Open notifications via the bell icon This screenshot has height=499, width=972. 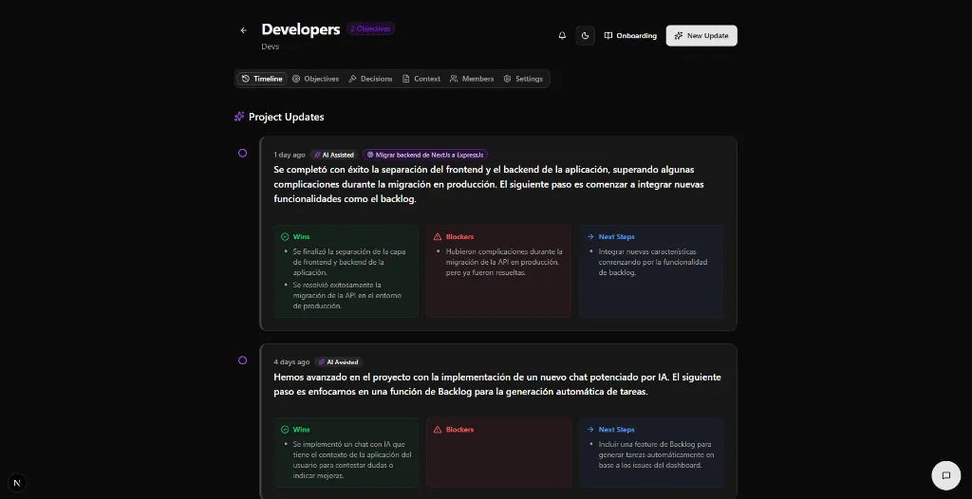point(562,36)
